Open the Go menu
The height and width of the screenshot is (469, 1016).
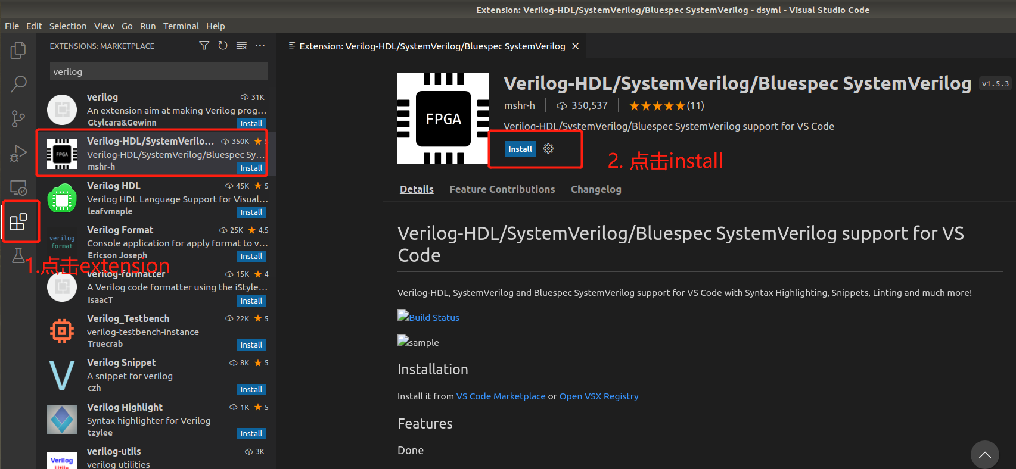[127, 26]
